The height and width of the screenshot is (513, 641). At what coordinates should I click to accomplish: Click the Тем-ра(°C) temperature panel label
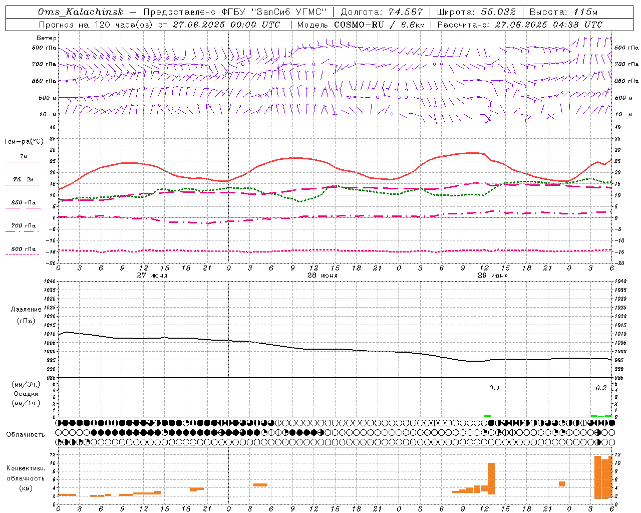pyautogui.click(x=24, y=142)
